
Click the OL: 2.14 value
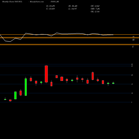tap(95, 11)
